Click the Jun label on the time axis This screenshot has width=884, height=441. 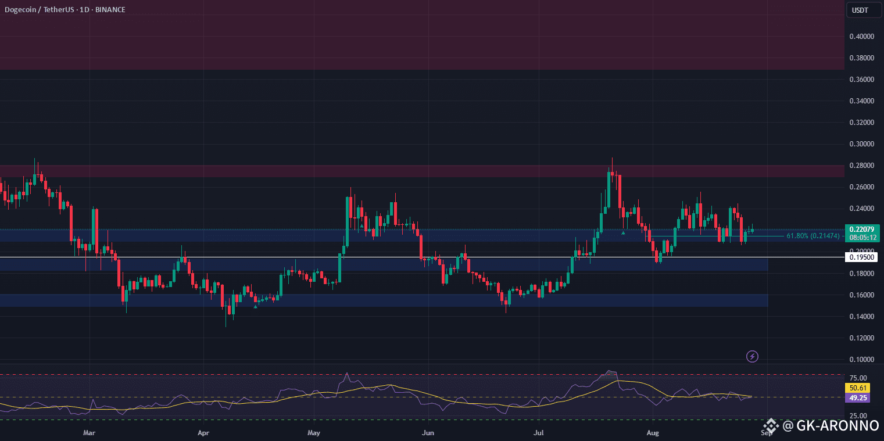428,433
